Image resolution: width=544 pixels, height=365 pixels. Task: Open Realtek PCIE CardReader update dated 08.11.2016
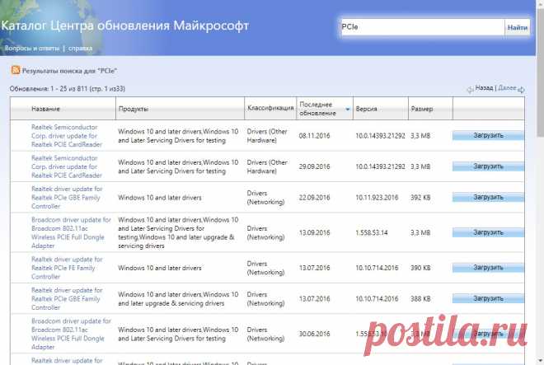(67, 136)
